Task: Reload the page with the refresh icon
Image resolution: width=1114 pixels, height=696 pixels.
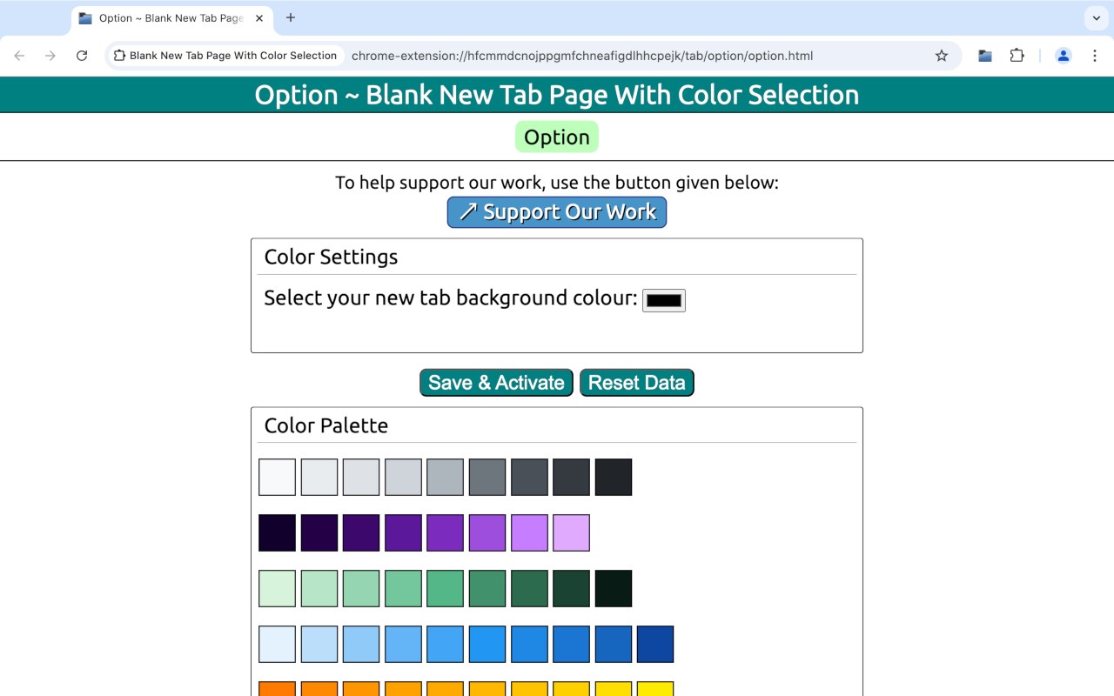Action: 82,56
